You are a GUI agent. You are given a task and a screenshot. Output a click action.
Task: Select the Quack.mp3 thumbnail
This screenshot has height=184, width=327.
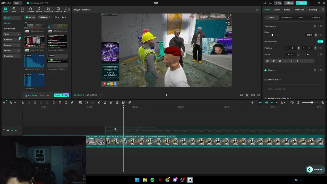[34, 80]
